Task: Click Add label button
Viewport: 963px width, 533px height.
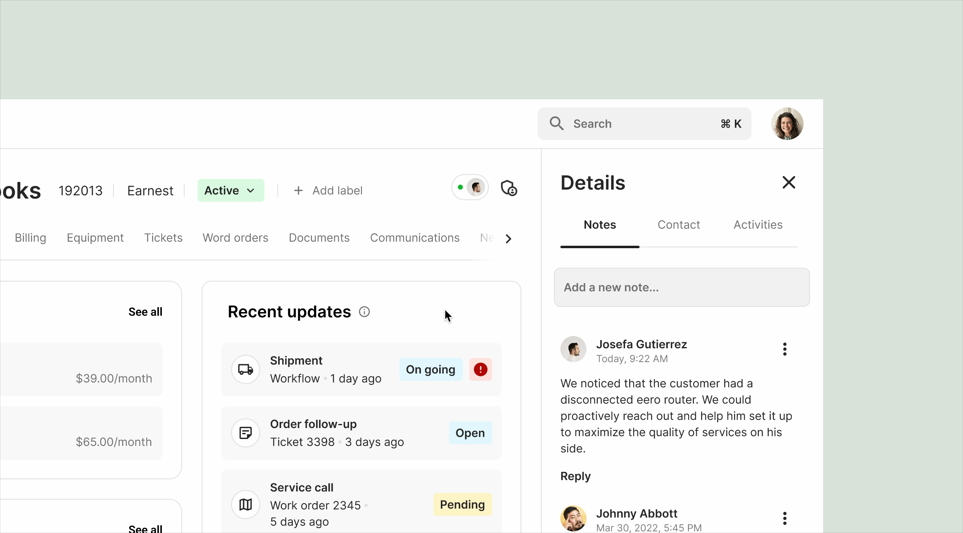Action: pyautogui.click(x=328, y=190)
